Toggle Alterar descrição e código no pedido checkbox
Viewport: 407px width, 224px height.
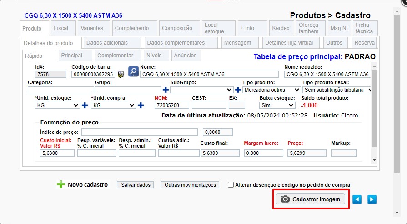pos(231,184)
